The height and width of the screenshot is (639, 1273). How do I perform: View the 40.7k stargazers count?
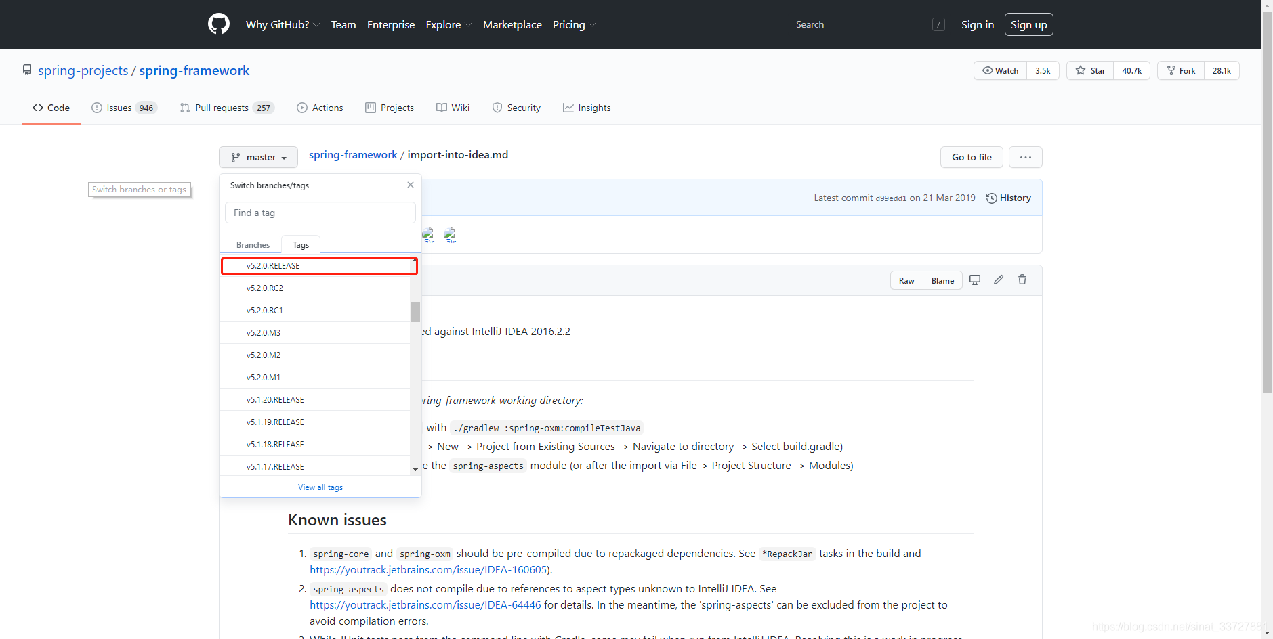point(1131,70)
